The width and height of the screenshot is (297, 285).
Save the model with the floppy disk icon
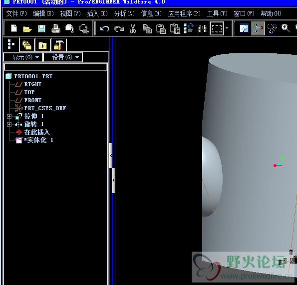pyautogui.click(x=41, y=29)
